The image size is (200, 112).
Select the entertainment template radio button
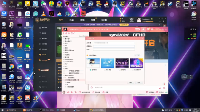(105, 70)
